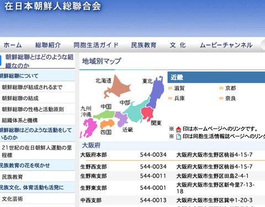Click the document page icon in legend

point(178,136)
